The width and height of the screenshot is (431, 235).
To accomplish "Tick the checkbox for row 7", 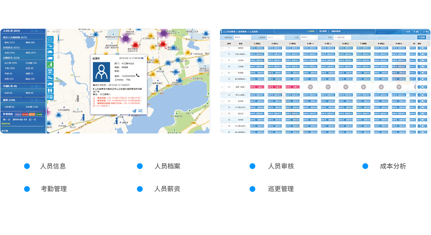I will click(x=222, y=48).
